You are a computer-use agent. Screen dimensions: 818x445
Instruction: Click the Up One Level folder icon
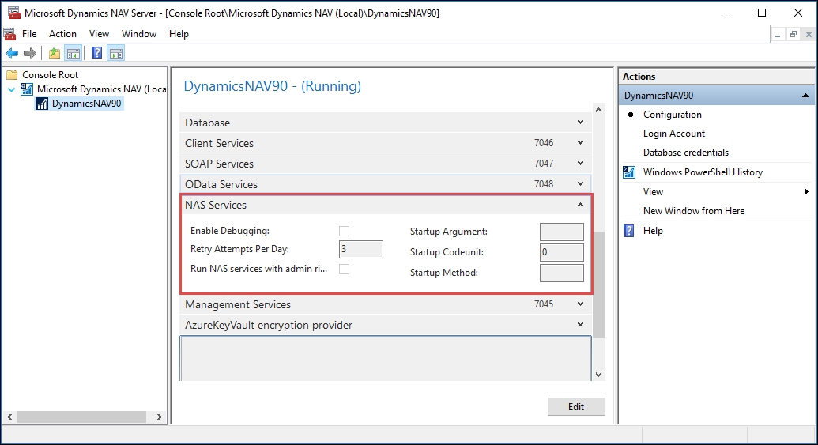(x=55, y=53)
